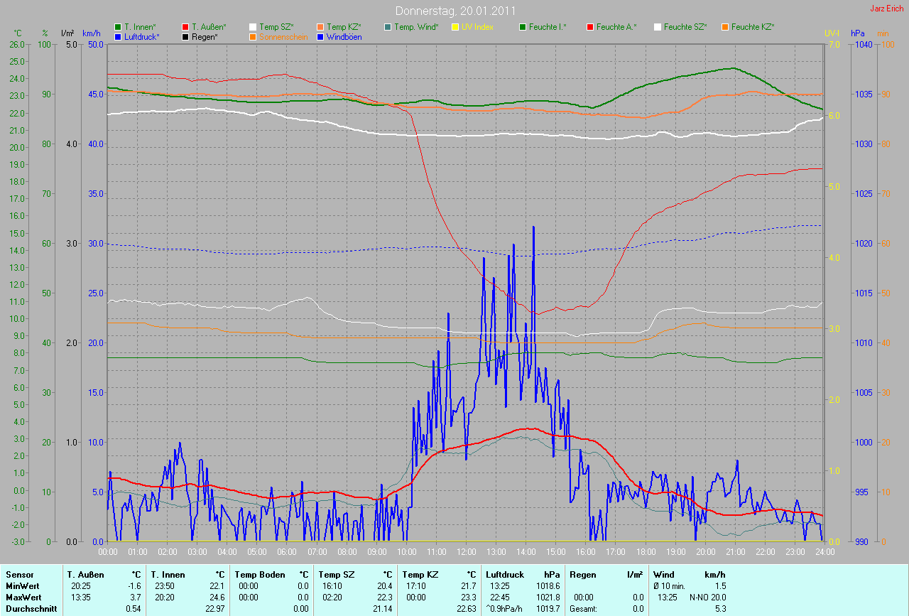Click the blue Luftdruck legend square

(118, 36)
